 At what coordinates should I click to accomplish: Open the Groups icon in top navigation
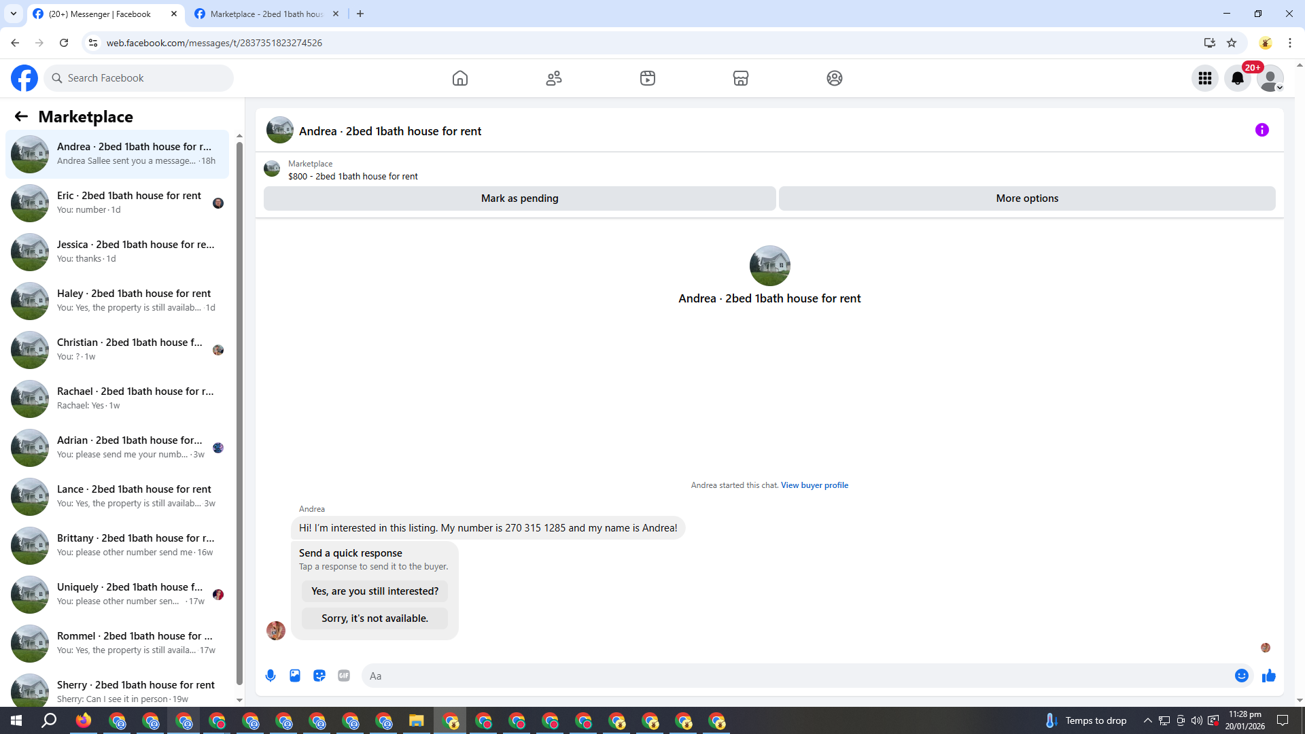point(835,78)
